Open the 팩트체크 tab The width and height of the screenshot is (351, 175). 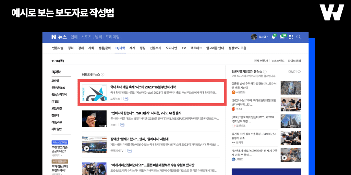tap(196, 48)
